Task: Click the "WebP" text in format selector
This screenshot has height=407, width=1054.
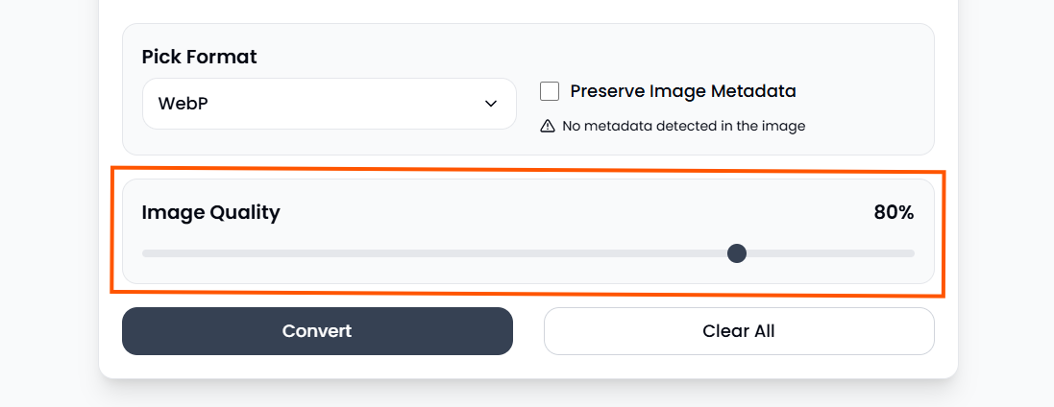Action: tap(184, 104)
